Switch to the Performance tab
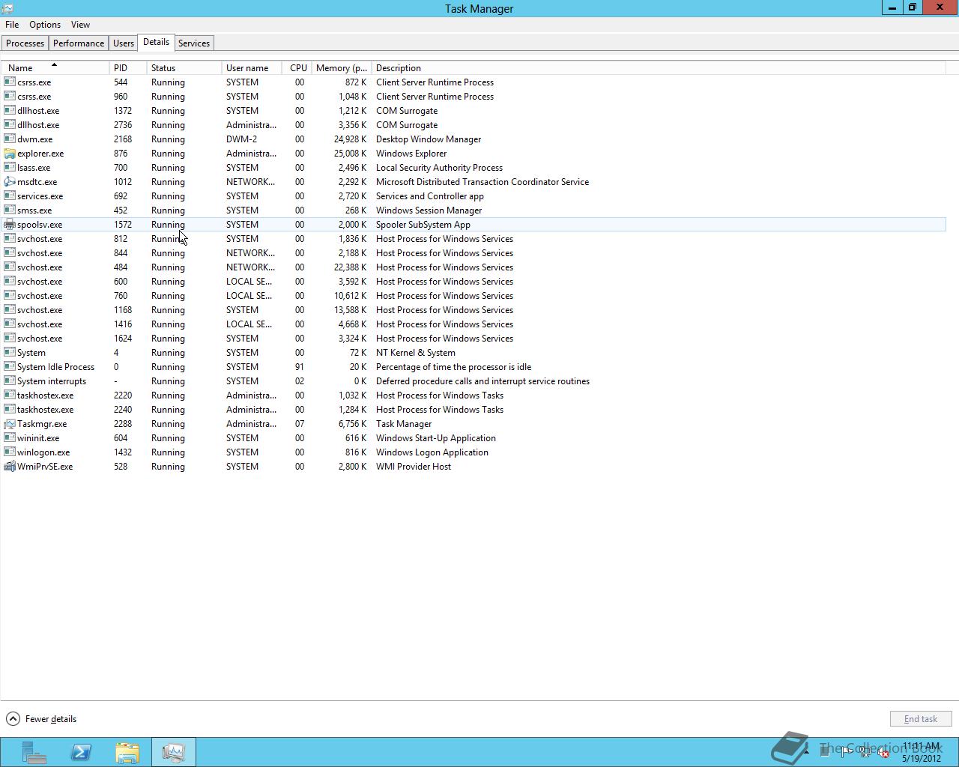Image resolution: width=959 pixels, height=767 pixels. point(79,43)
